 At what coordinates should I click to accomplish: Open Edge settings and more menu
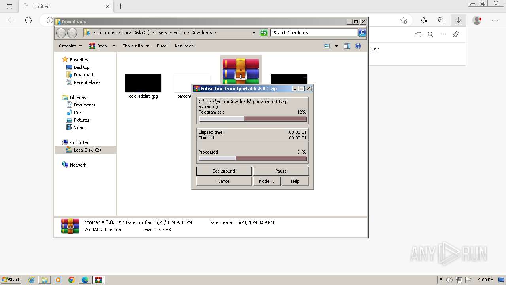click(x=495, y=20)
